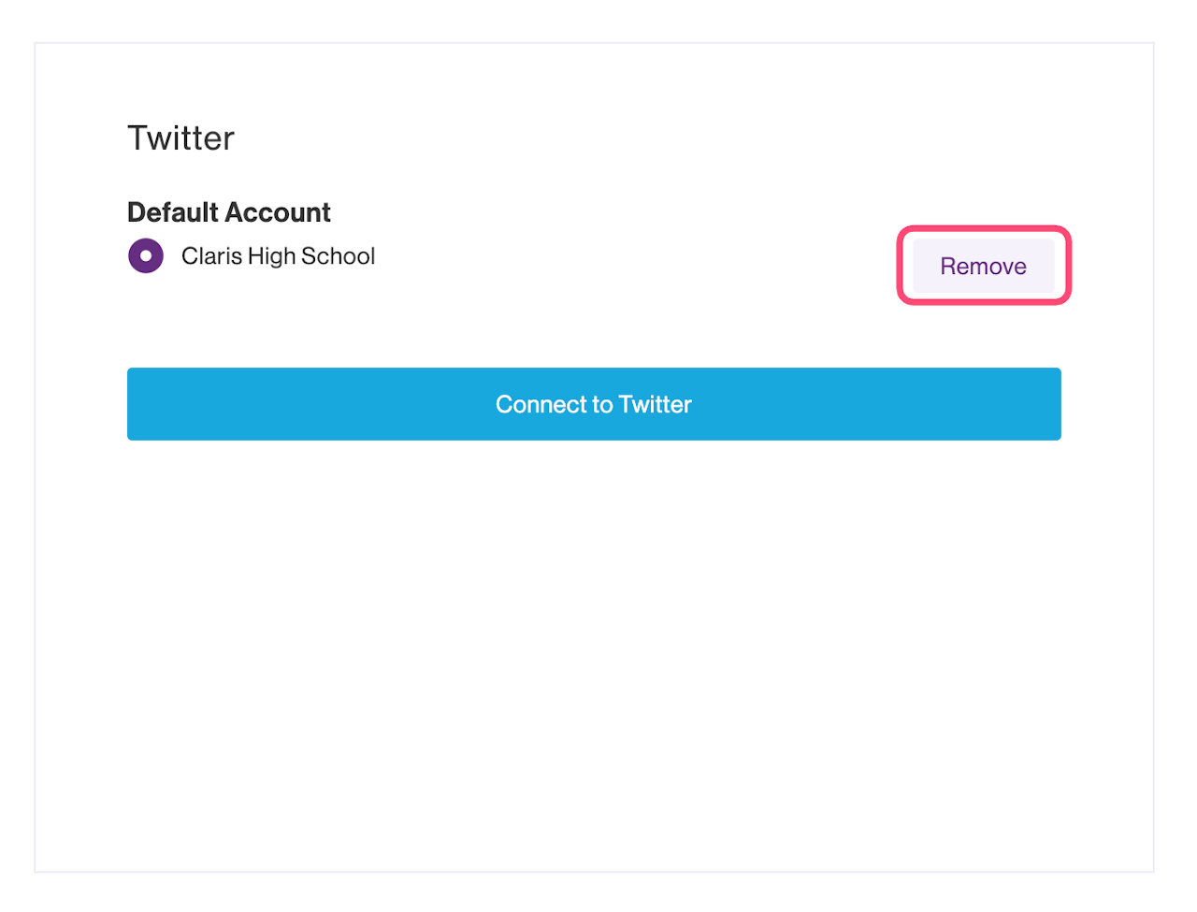Click the Remove button

click(983, 266)
